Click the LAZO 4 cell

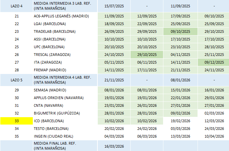[17, 6]
